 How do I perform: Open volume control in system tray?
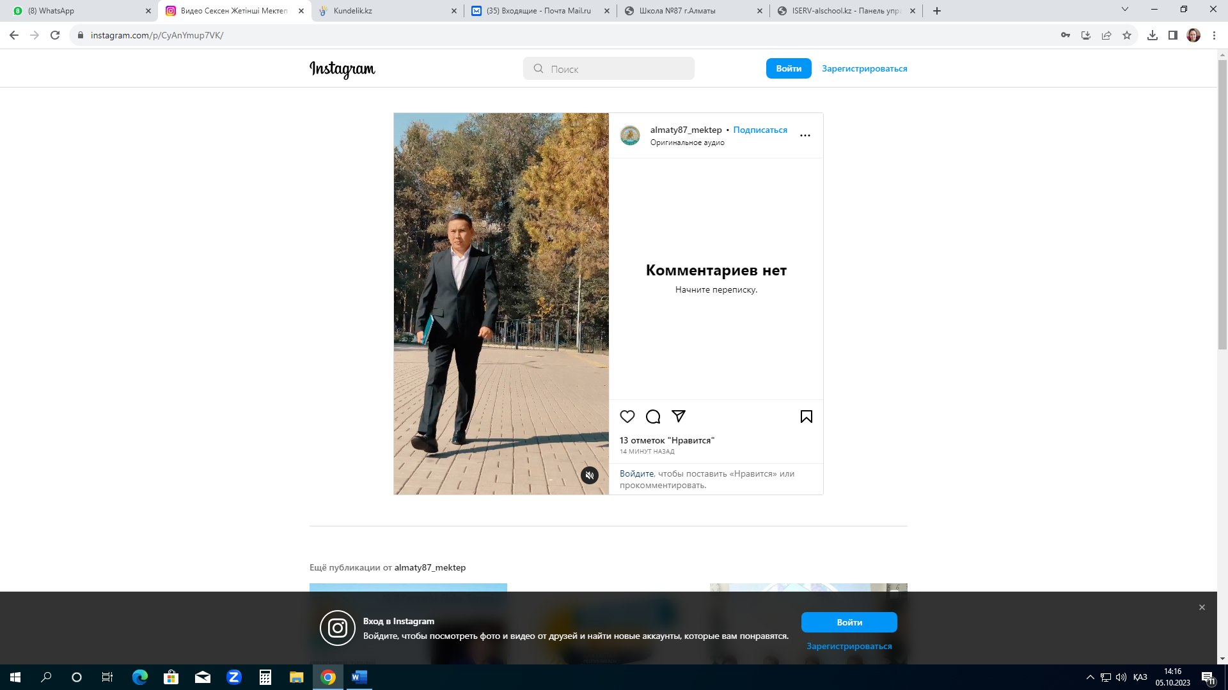pos(1121,677)
